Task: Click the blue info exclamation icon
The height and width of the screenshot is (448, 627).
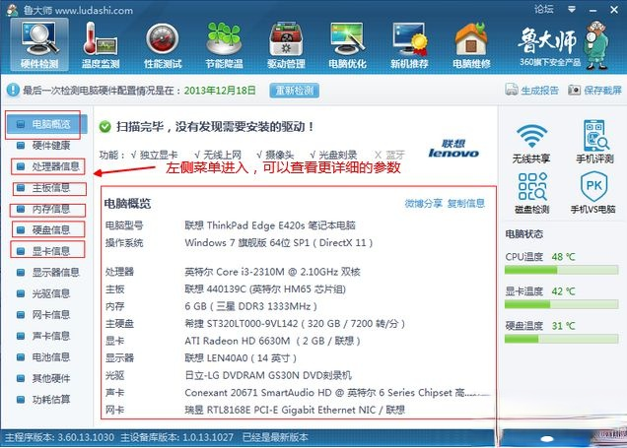Action: [x=13, y=90]
